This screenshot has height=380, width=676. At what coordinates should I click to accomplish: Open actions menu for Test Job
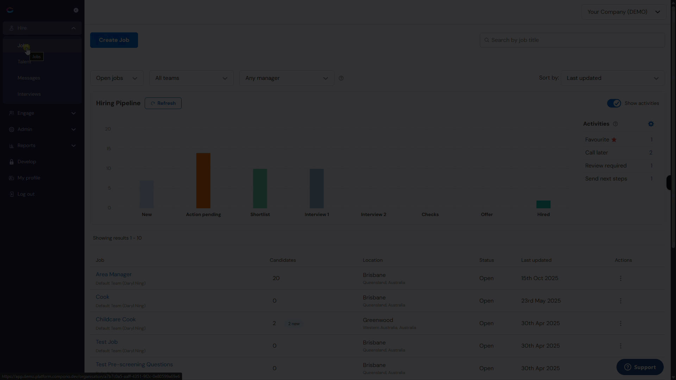pos(621,346)
